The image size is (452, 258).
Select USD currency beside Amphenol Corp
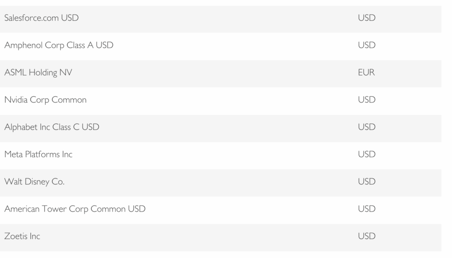(367, 46)
